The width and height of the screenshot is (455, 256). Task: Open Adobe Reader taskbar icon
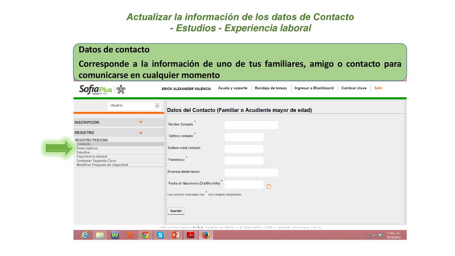click(x=190, y=235)
